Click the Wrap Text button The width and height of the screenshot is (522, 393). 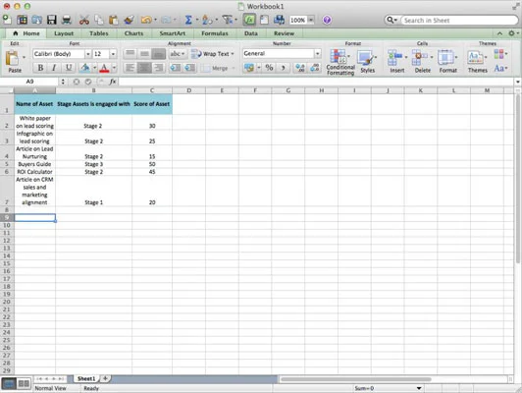pyautogui.click(x=213, y=54)
